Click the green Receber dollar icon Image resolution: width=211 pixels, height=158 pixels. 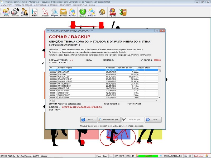(x=83, y=12)
